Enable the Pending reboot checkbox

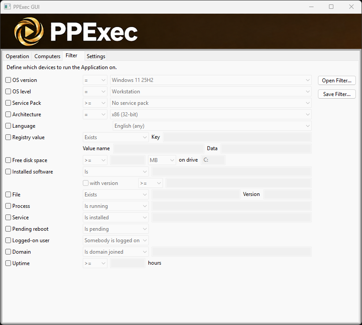(x=8, y=229)
